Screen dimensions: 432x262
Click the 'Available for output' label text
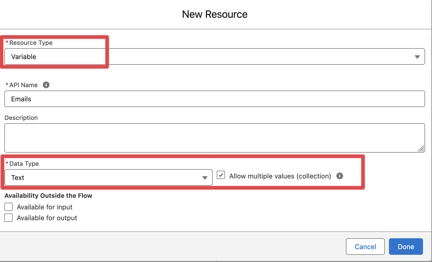pos(47,218)
